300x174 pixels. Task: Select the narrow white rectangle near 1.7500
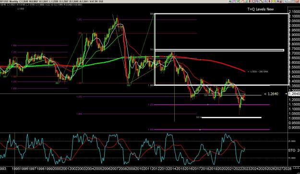point(219,50)
